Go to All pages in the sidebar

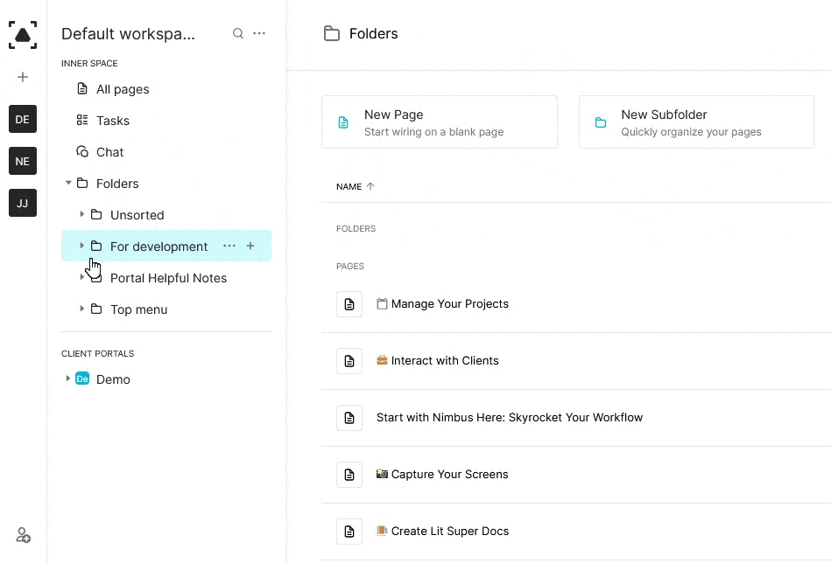tap(121, 89)
